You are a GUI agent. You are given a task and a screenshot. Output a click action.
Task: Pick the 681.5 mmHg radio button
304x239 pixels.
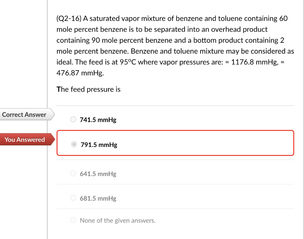point(73,198)
